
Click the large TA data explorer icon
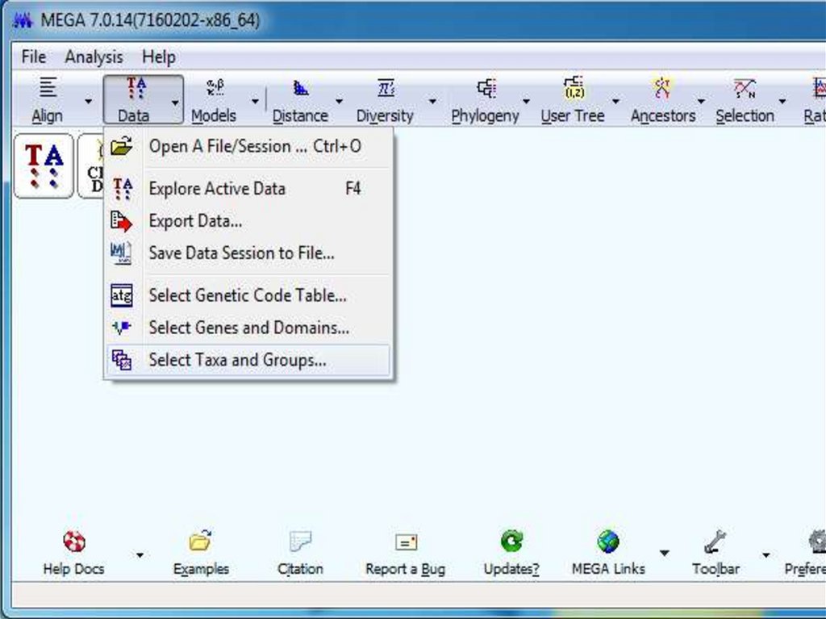tap(44, 166)
